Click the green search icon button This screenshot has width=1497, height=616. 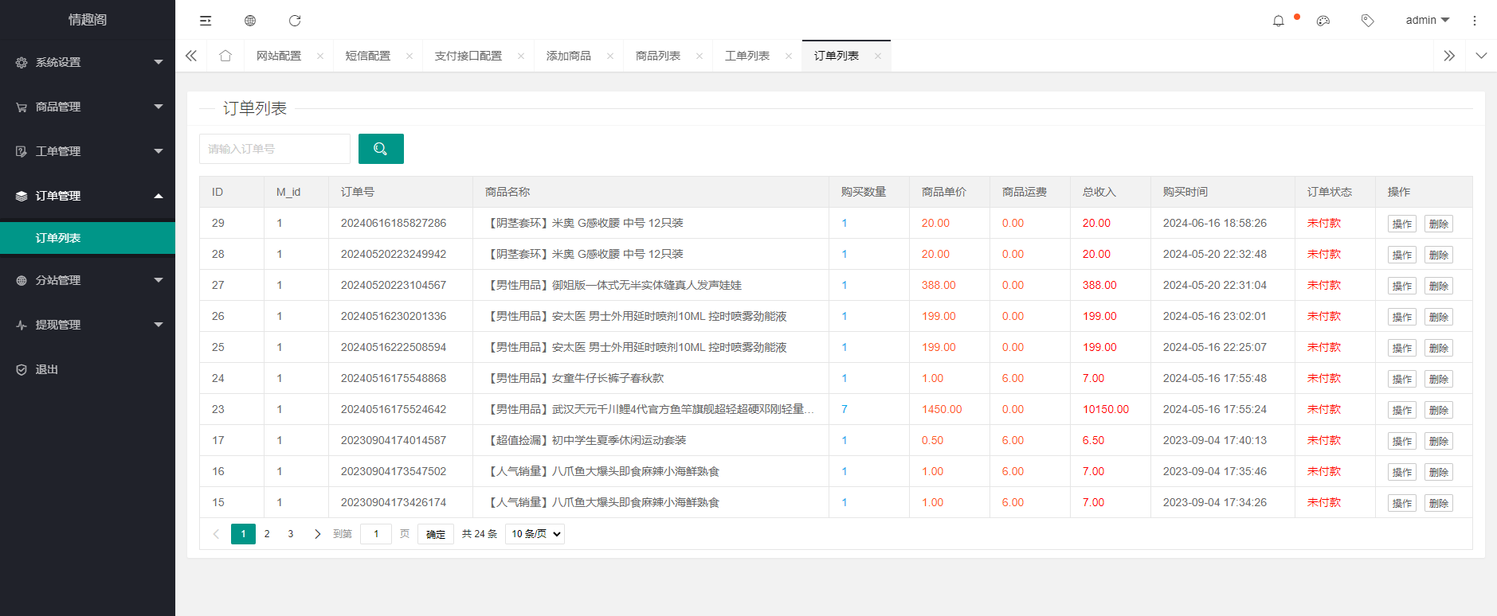click(381, 149)
